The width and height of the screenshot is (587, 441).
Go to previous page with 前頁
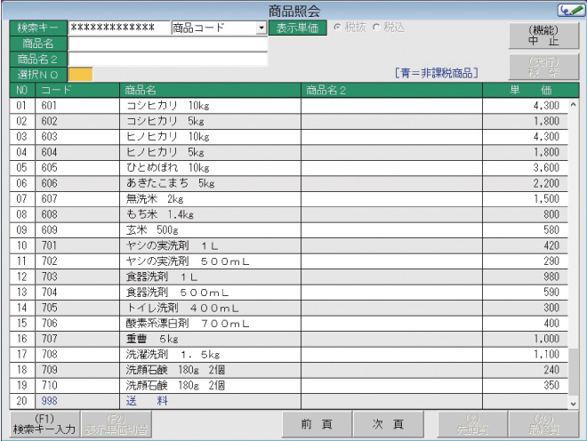[x=317, y=425]
